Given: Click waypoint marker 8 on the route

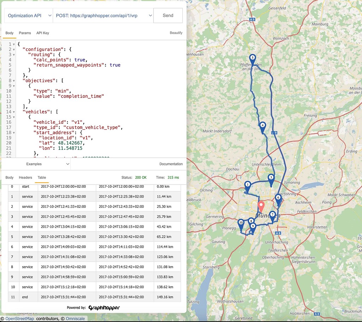Looking at the screenshot, I should point(251,221).
